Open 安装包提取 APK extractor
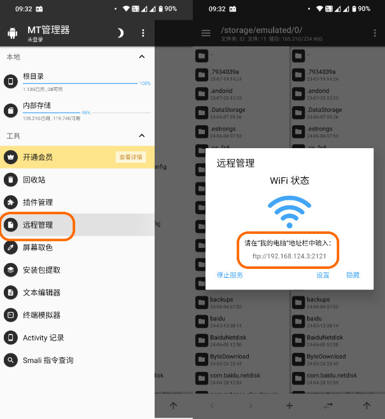 (77, 270)
